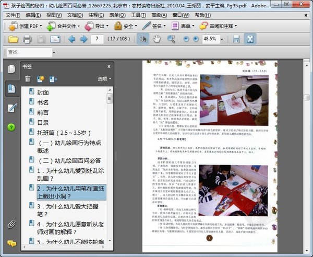The width and height of the screenshot is (313, 257).
Task: Delete bookmark using trash icon
Action: click(28, 79)
